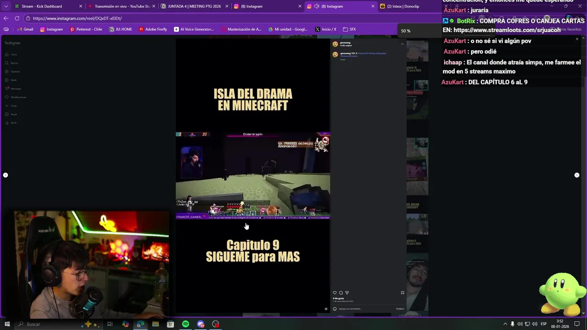Viewport: 587px width, 330px height.
Task: Open File Explorer from taskbar
Action: [x=155, y=324]
